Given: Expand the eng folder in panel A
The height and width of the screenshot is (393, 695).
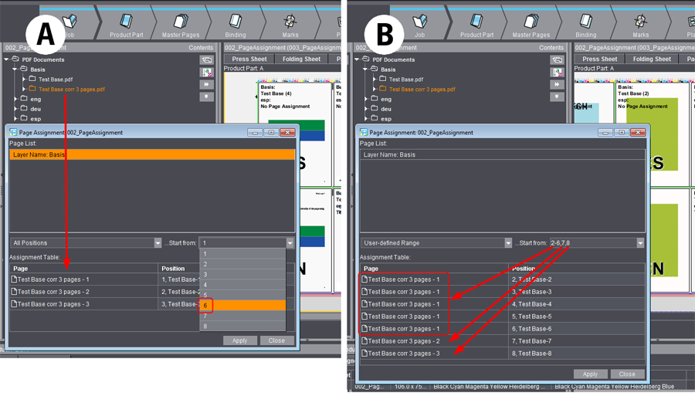Looking at the screenshot, I should click(16, 99).
